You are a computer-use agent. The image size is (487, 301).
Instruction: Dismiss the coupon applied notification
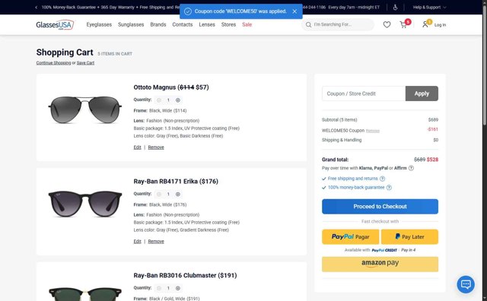294,11
